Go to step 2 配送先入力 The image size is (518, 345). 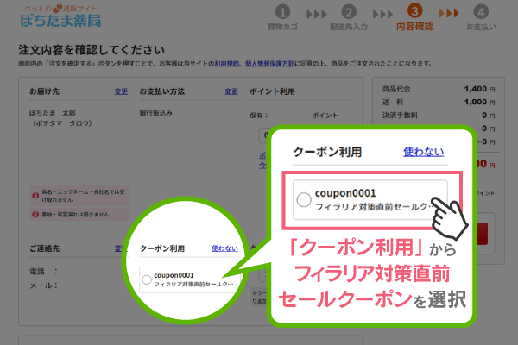tap(349, 17)
